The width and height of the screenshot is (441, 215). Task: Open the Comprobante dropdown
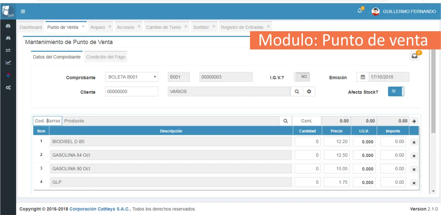[x=132, y=77]
